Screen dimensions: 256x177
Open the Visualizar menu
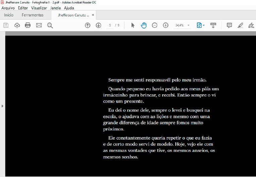39,8
